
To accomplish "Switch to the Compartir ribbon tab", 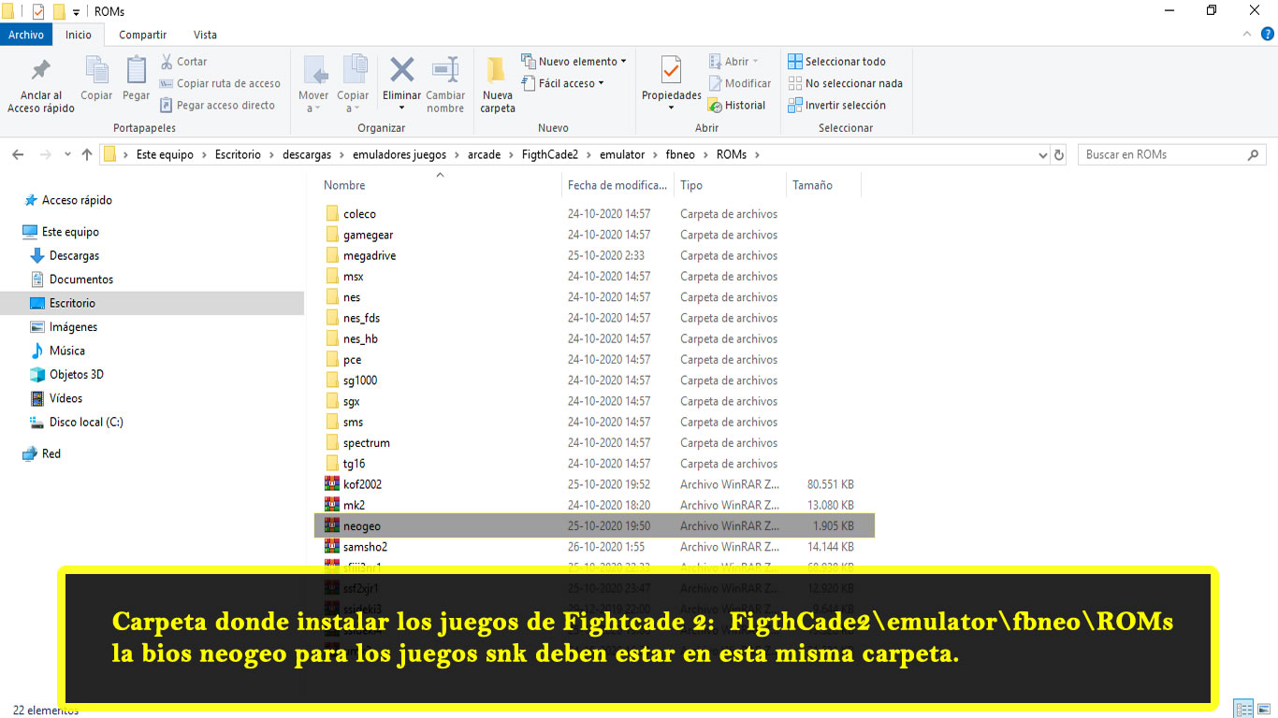I will [x=142, y=35].
